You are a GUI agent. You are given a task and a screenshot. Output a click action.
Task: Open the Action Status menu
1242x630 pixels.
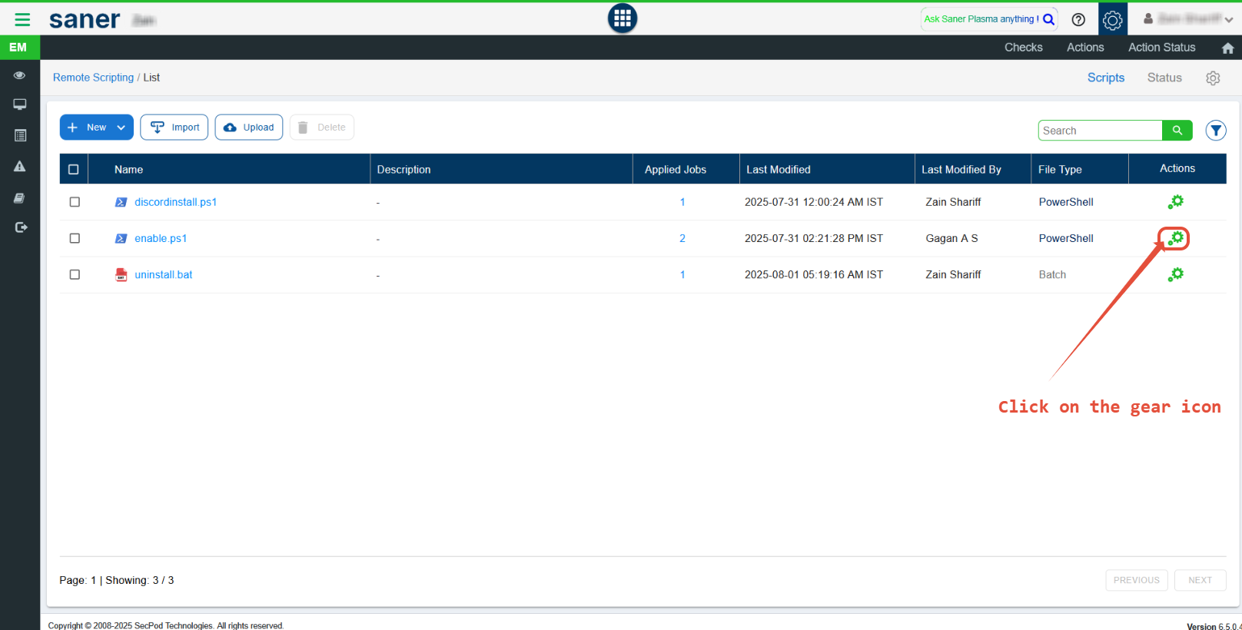1162,48
